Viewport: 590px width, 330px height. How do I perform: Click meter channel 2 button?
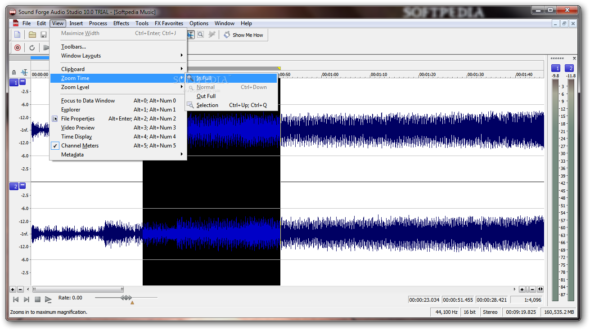pos(569,68)
